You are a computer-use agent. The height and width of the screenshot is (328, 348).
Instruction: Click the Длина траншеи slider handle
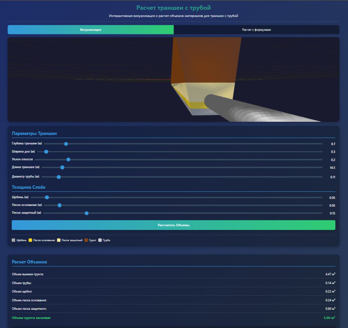coord(62,167)
